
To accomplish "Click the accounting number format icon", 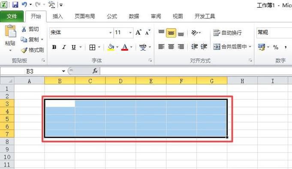I will click(262, 47).
